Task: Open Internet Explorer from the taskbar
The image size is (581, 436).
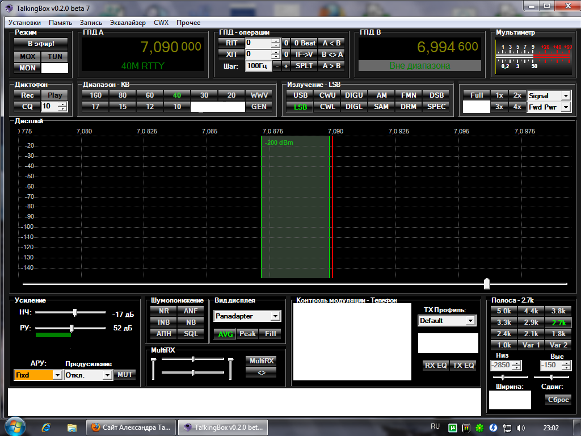Action: pos(47,427)
